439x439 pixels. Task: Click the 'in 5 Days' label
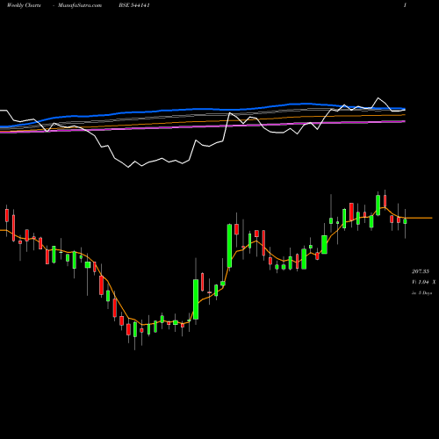pos(422,292)
